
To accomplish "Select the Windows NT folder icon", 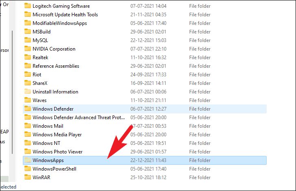I will (x=28, y=143).
